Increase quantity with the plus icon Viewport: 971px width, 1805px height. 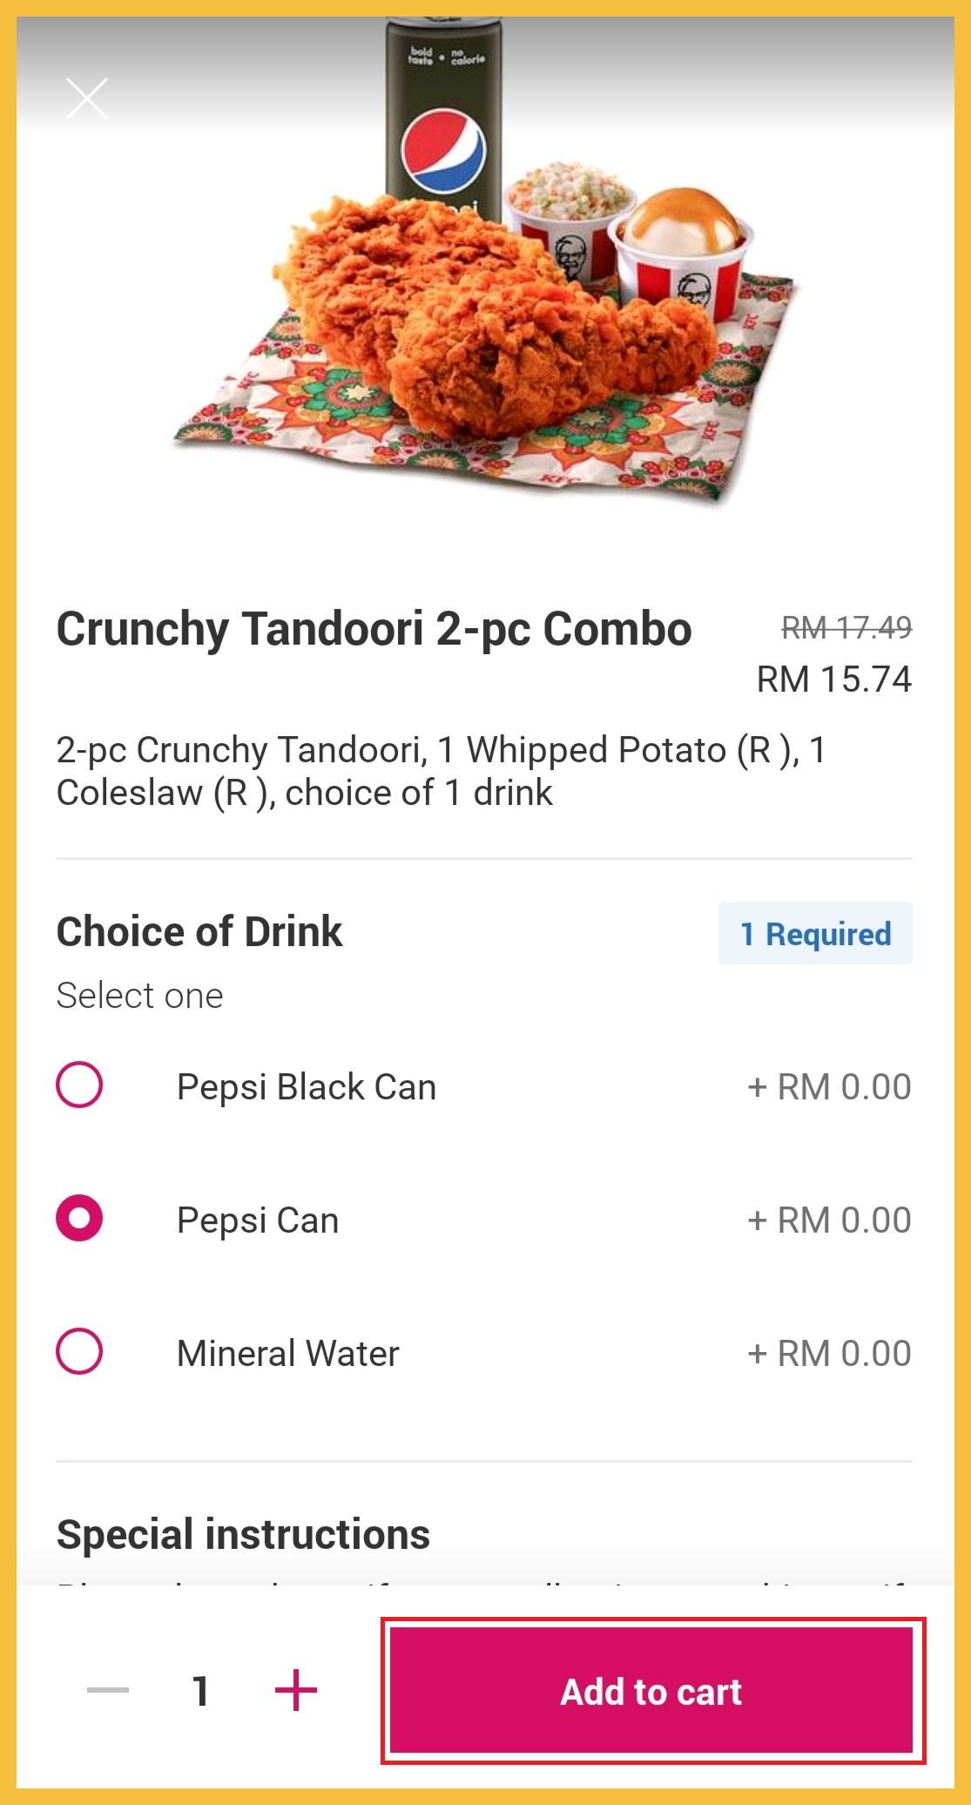pos(296,1690)
